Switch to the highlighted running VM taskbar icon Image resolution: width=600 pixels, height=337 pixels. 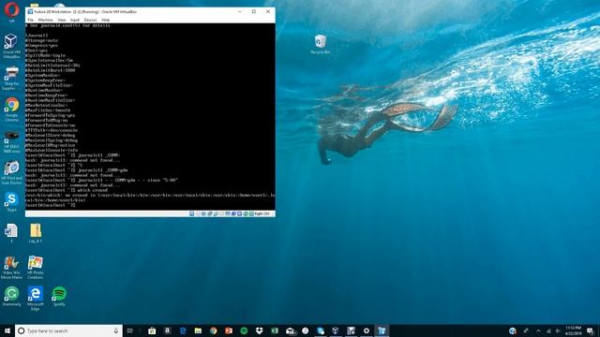click(382, 330)
